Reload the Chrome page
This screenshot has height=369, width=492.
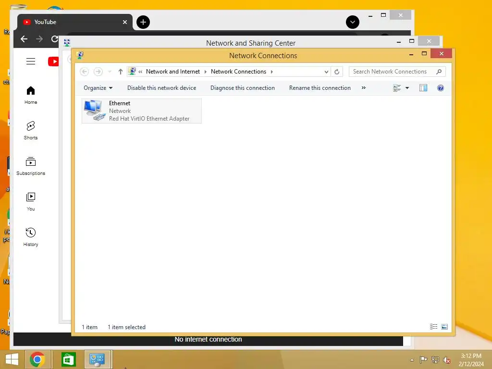[55, 39]
